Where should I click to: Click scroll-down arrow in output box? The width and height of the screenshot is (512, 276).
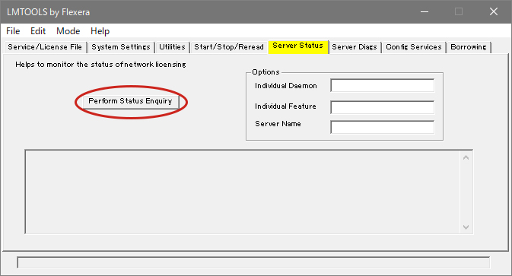click(466, 227)
